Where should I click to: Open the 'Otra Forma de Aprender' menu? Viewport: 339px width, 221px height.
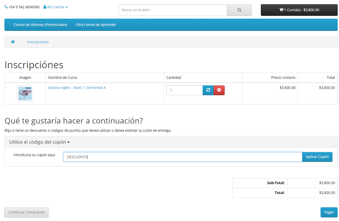coord(96,25)
